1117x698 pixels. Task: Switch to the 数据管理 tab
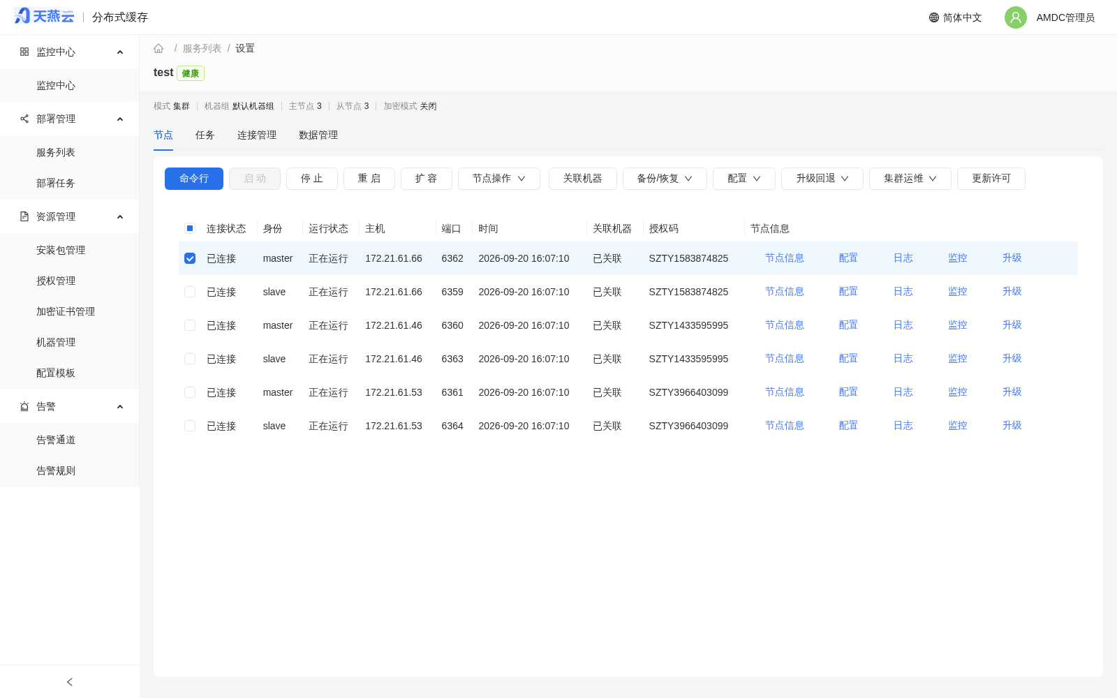pyautogui.click(x=318, y=135)
